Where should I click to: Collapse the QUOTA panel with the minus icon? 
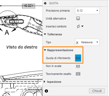pos(45,3)
